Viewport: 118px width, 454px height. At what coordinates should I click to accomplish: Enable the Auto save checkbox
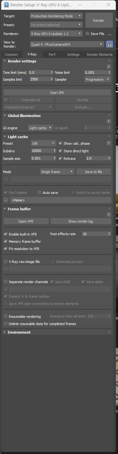[39, 192]
